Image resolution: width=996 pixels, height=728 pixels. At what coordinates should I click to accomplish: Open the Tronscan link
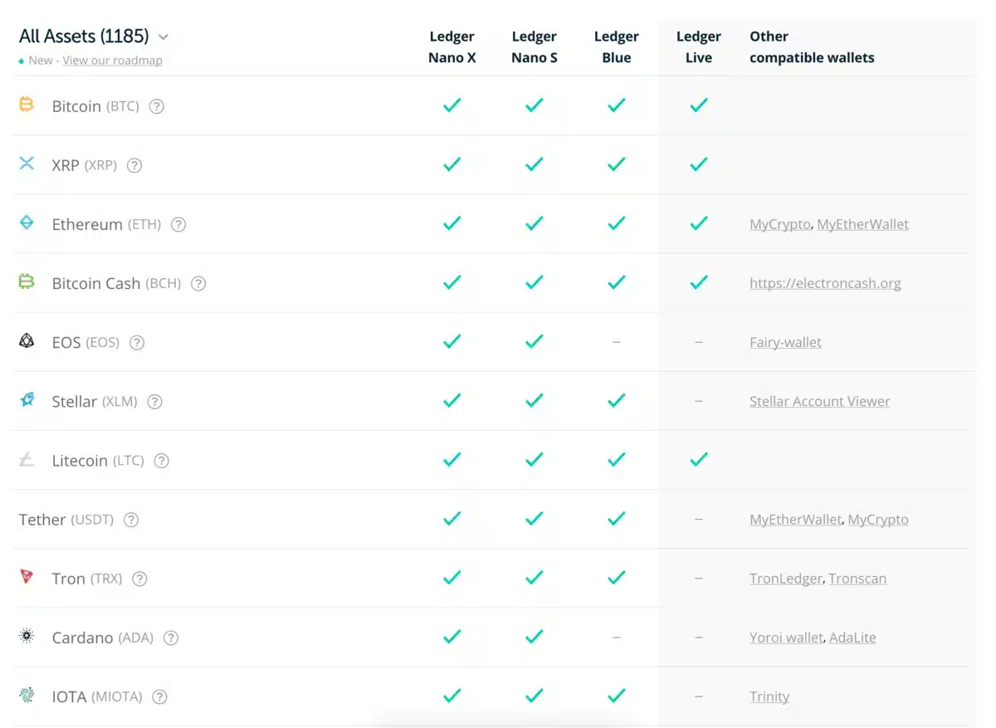tap(857, 579)
